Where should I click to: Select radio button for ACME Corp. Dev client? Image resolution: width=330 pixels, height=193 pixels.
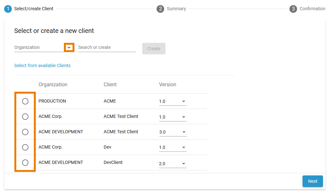click(x=25, y=147)
